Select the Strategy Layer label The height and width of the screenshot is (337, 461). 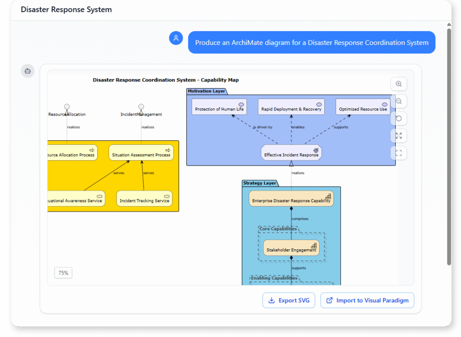(260, 183)
